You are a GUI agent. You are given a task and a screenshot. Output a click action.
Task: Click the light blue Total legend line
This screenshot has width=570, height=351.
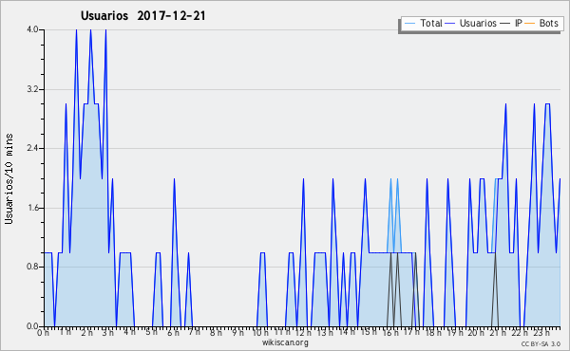[x=409, y=24]
